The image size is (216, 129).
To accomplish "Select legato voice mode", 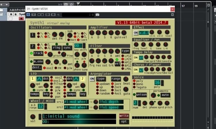I will pos(134,87).
